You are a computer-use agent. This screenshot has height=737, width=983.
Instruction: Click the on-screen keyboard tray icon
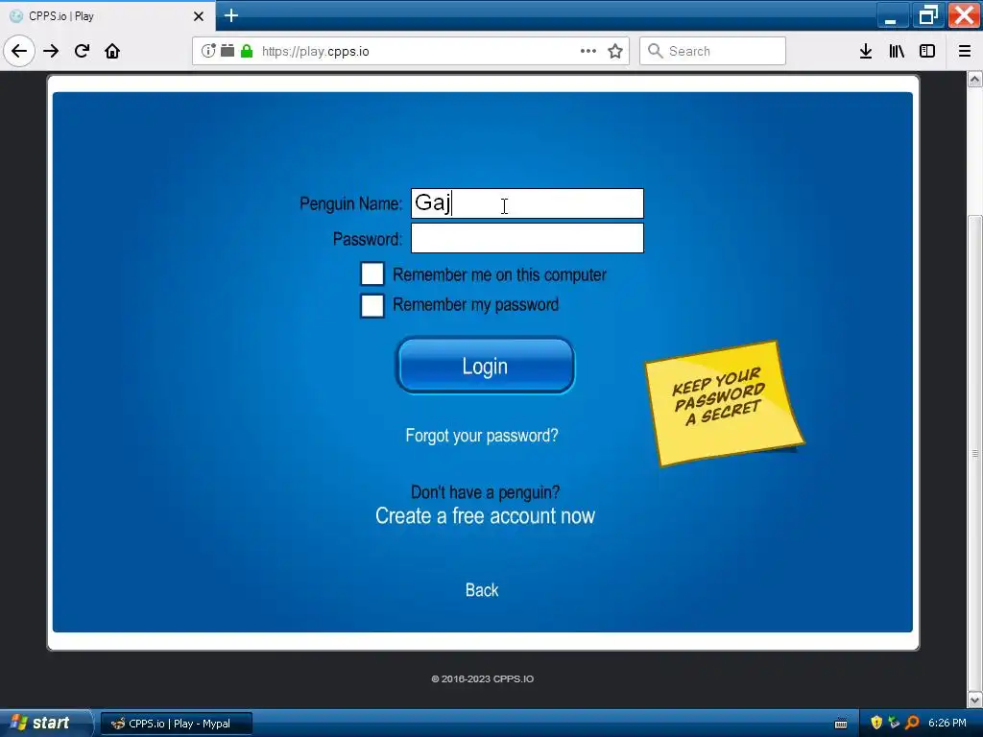coord(841,724)
